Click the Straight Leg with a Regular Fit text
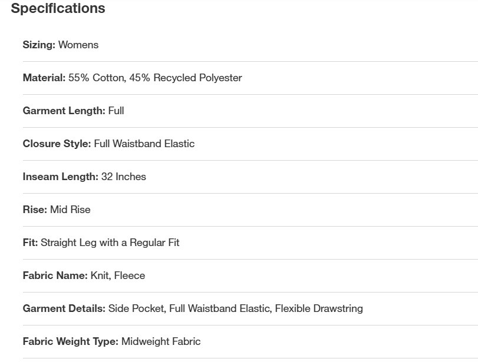478x362 pixels. tap(110, 243)
